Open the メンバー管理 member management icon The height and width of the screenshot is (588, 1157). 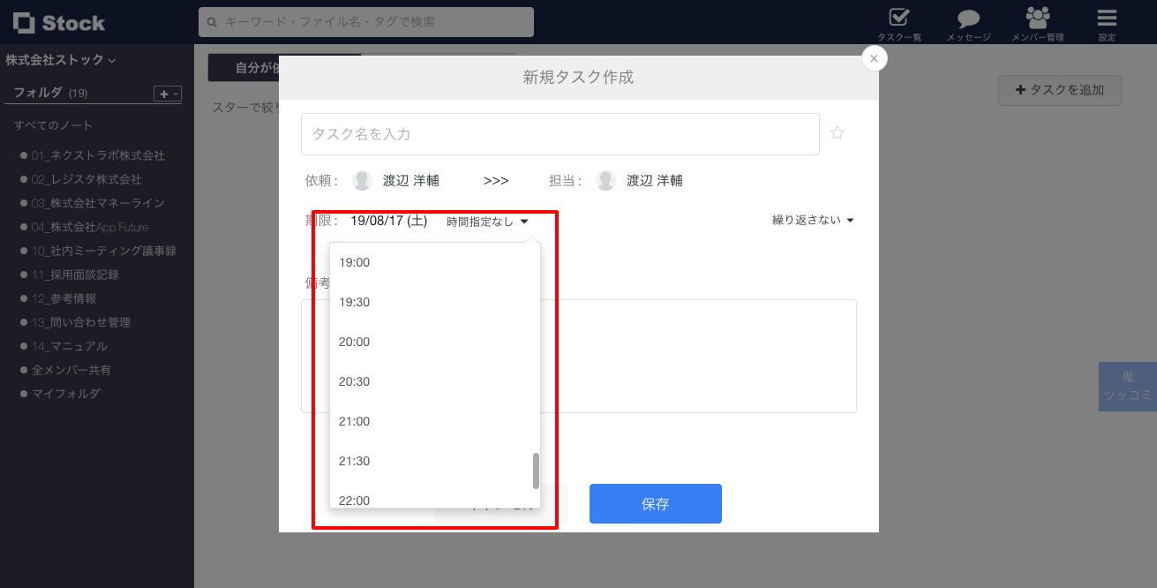(x=1037, y=22)
